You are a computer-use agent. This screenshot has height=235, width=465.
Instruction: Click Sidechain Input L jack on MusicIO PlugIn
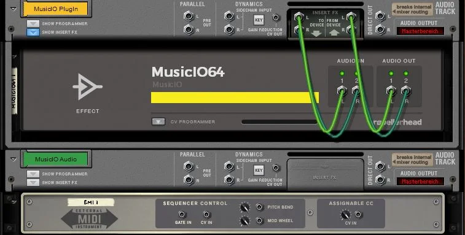229,16
